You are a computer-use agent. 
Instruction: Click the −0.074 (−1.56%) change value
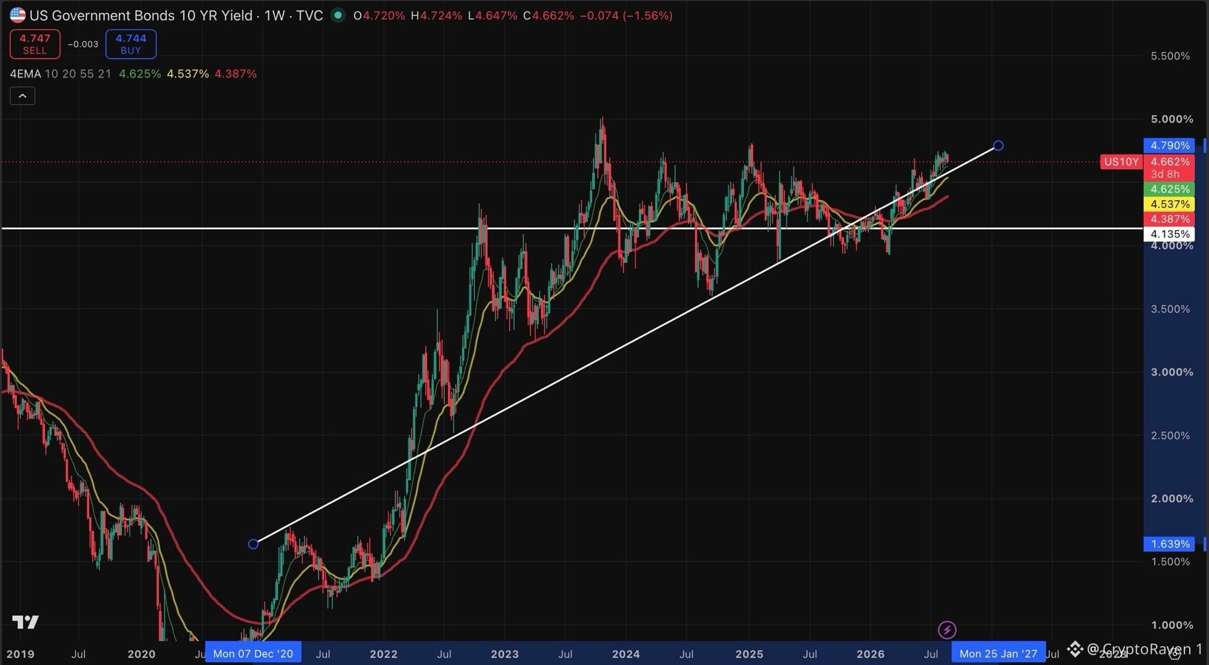626,15
